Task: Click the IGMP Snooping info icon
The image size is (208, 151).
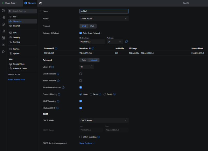Action: tap(58, 101)
